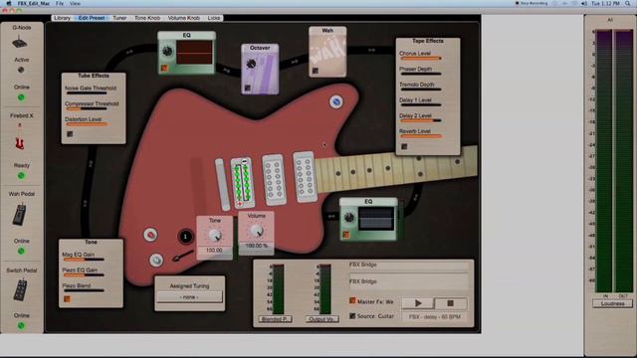Stop playback with the stop button
The height and width of the screenshot is (358, 637).
(x=450, y=303)
